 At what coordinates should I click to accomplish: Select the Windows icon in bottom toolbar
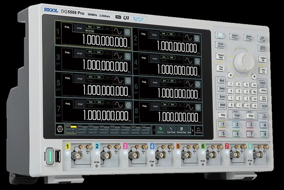click(160, 130)
